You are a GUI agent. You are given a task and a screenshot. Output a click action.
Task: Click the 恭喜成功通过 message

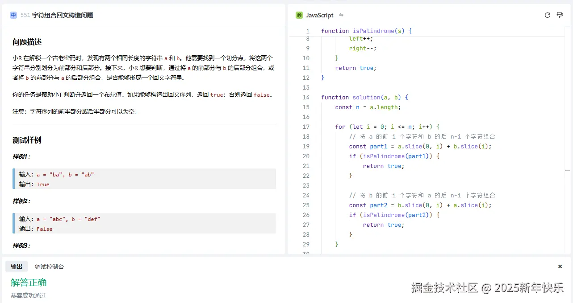click(28, 295)
